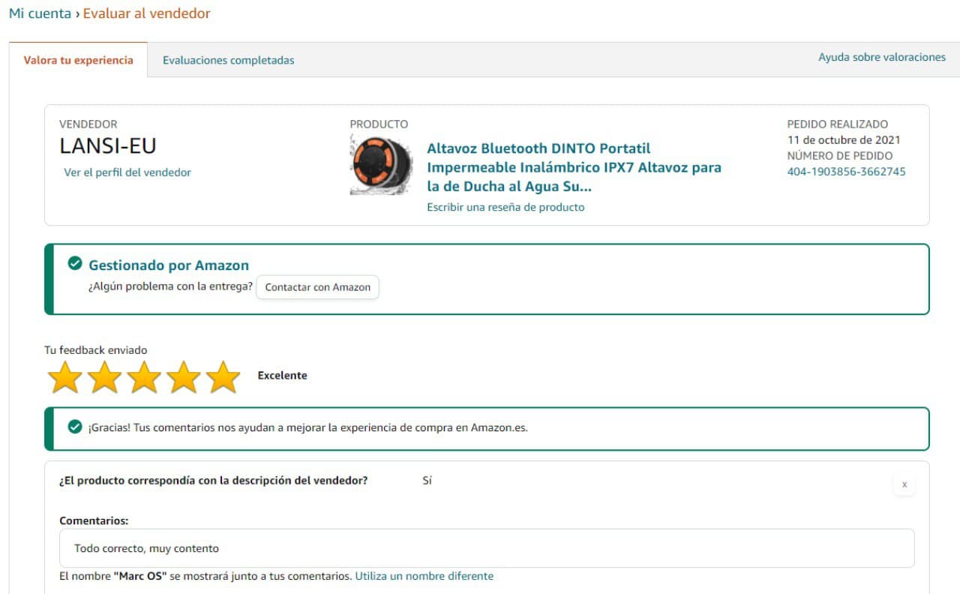Click the PRODUCTO column label

tap(379, 124)
